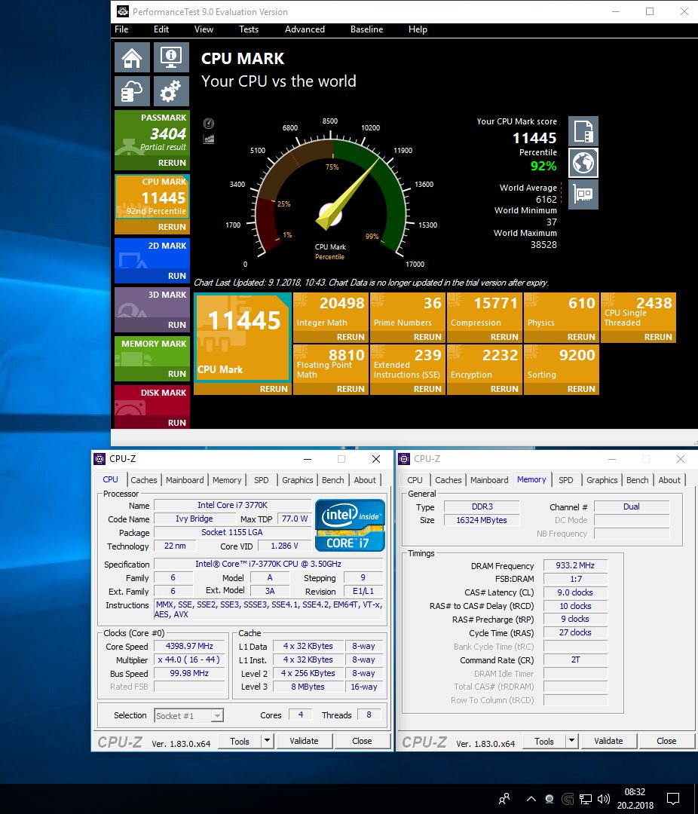Expand Tools dropdown arrow in right CPU-Z window

(571, 741)
